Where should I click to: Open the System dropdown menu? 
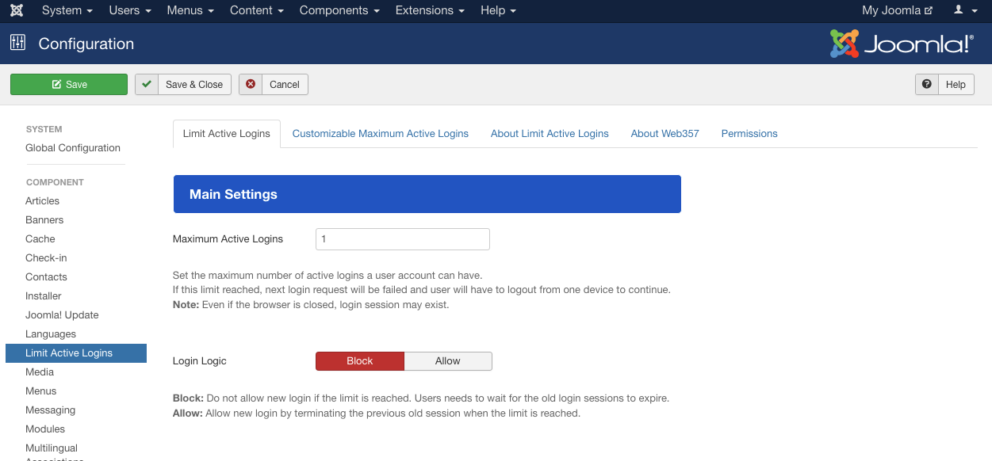(x=67, y=11)
